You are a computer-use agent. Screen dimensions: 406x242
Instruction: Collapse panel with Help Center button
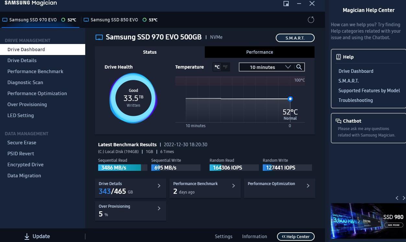pyautogui.click(x=296, y=236)
